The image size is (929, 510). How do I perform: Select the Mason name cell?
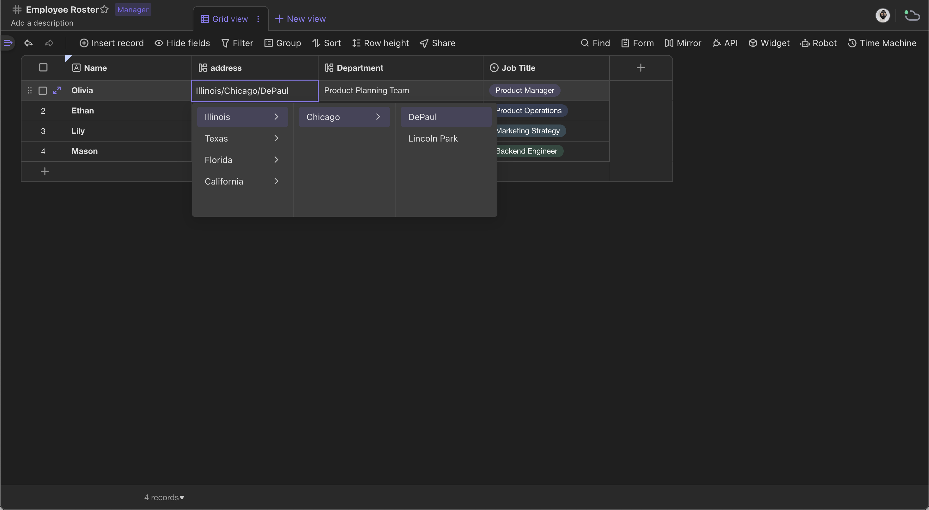tap(128, 151)
